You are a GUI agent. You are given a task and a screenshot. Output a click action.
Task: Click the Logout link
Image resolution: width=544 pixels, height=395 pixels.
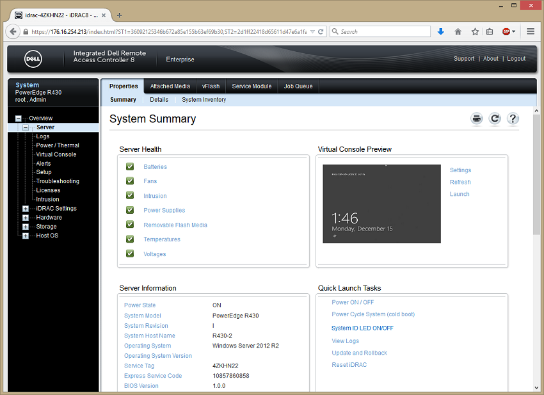point(516,59)
